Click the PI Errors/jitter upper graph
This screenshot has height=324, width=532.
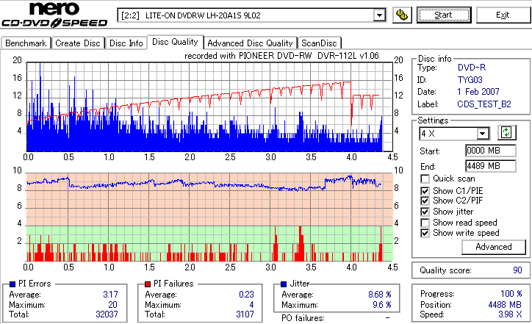point(209,107)
